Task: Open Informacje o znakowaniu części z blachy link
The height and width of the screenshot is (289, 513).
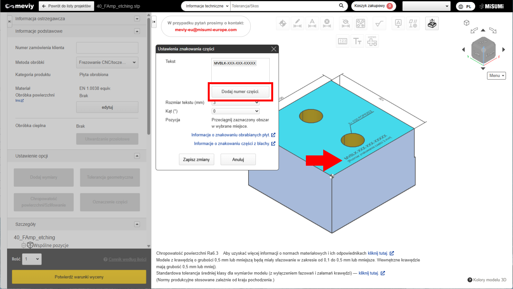Action: 232,144
